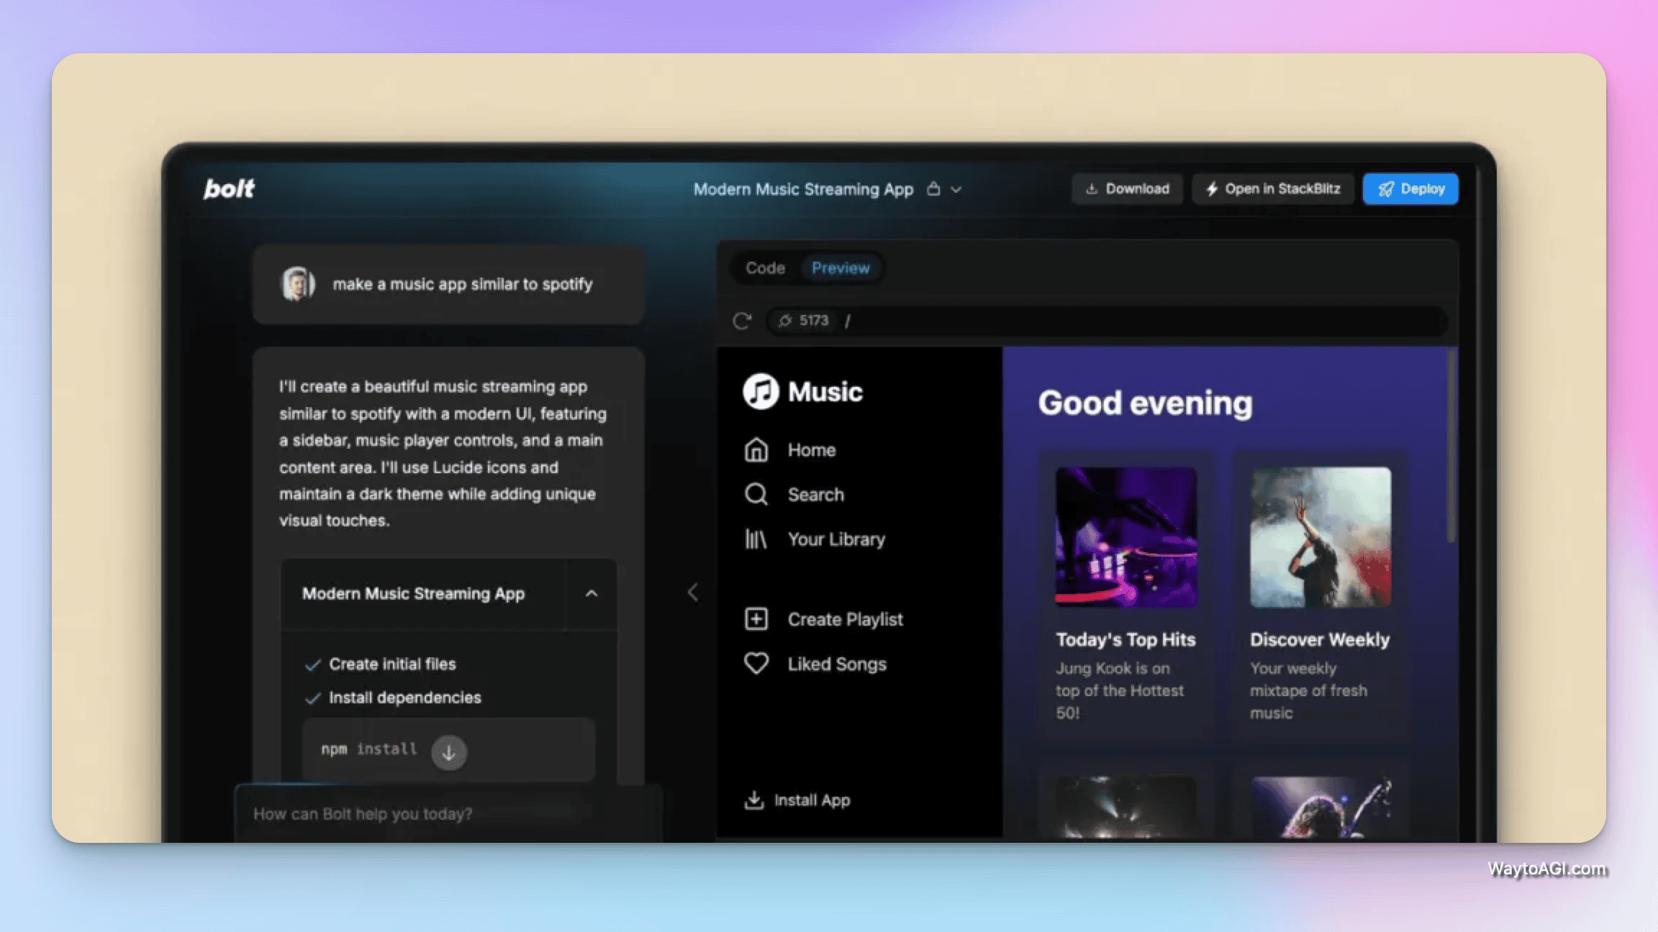Click the Home house icon
This screenshot has width=1658, height=932.
tap(756, 450)
